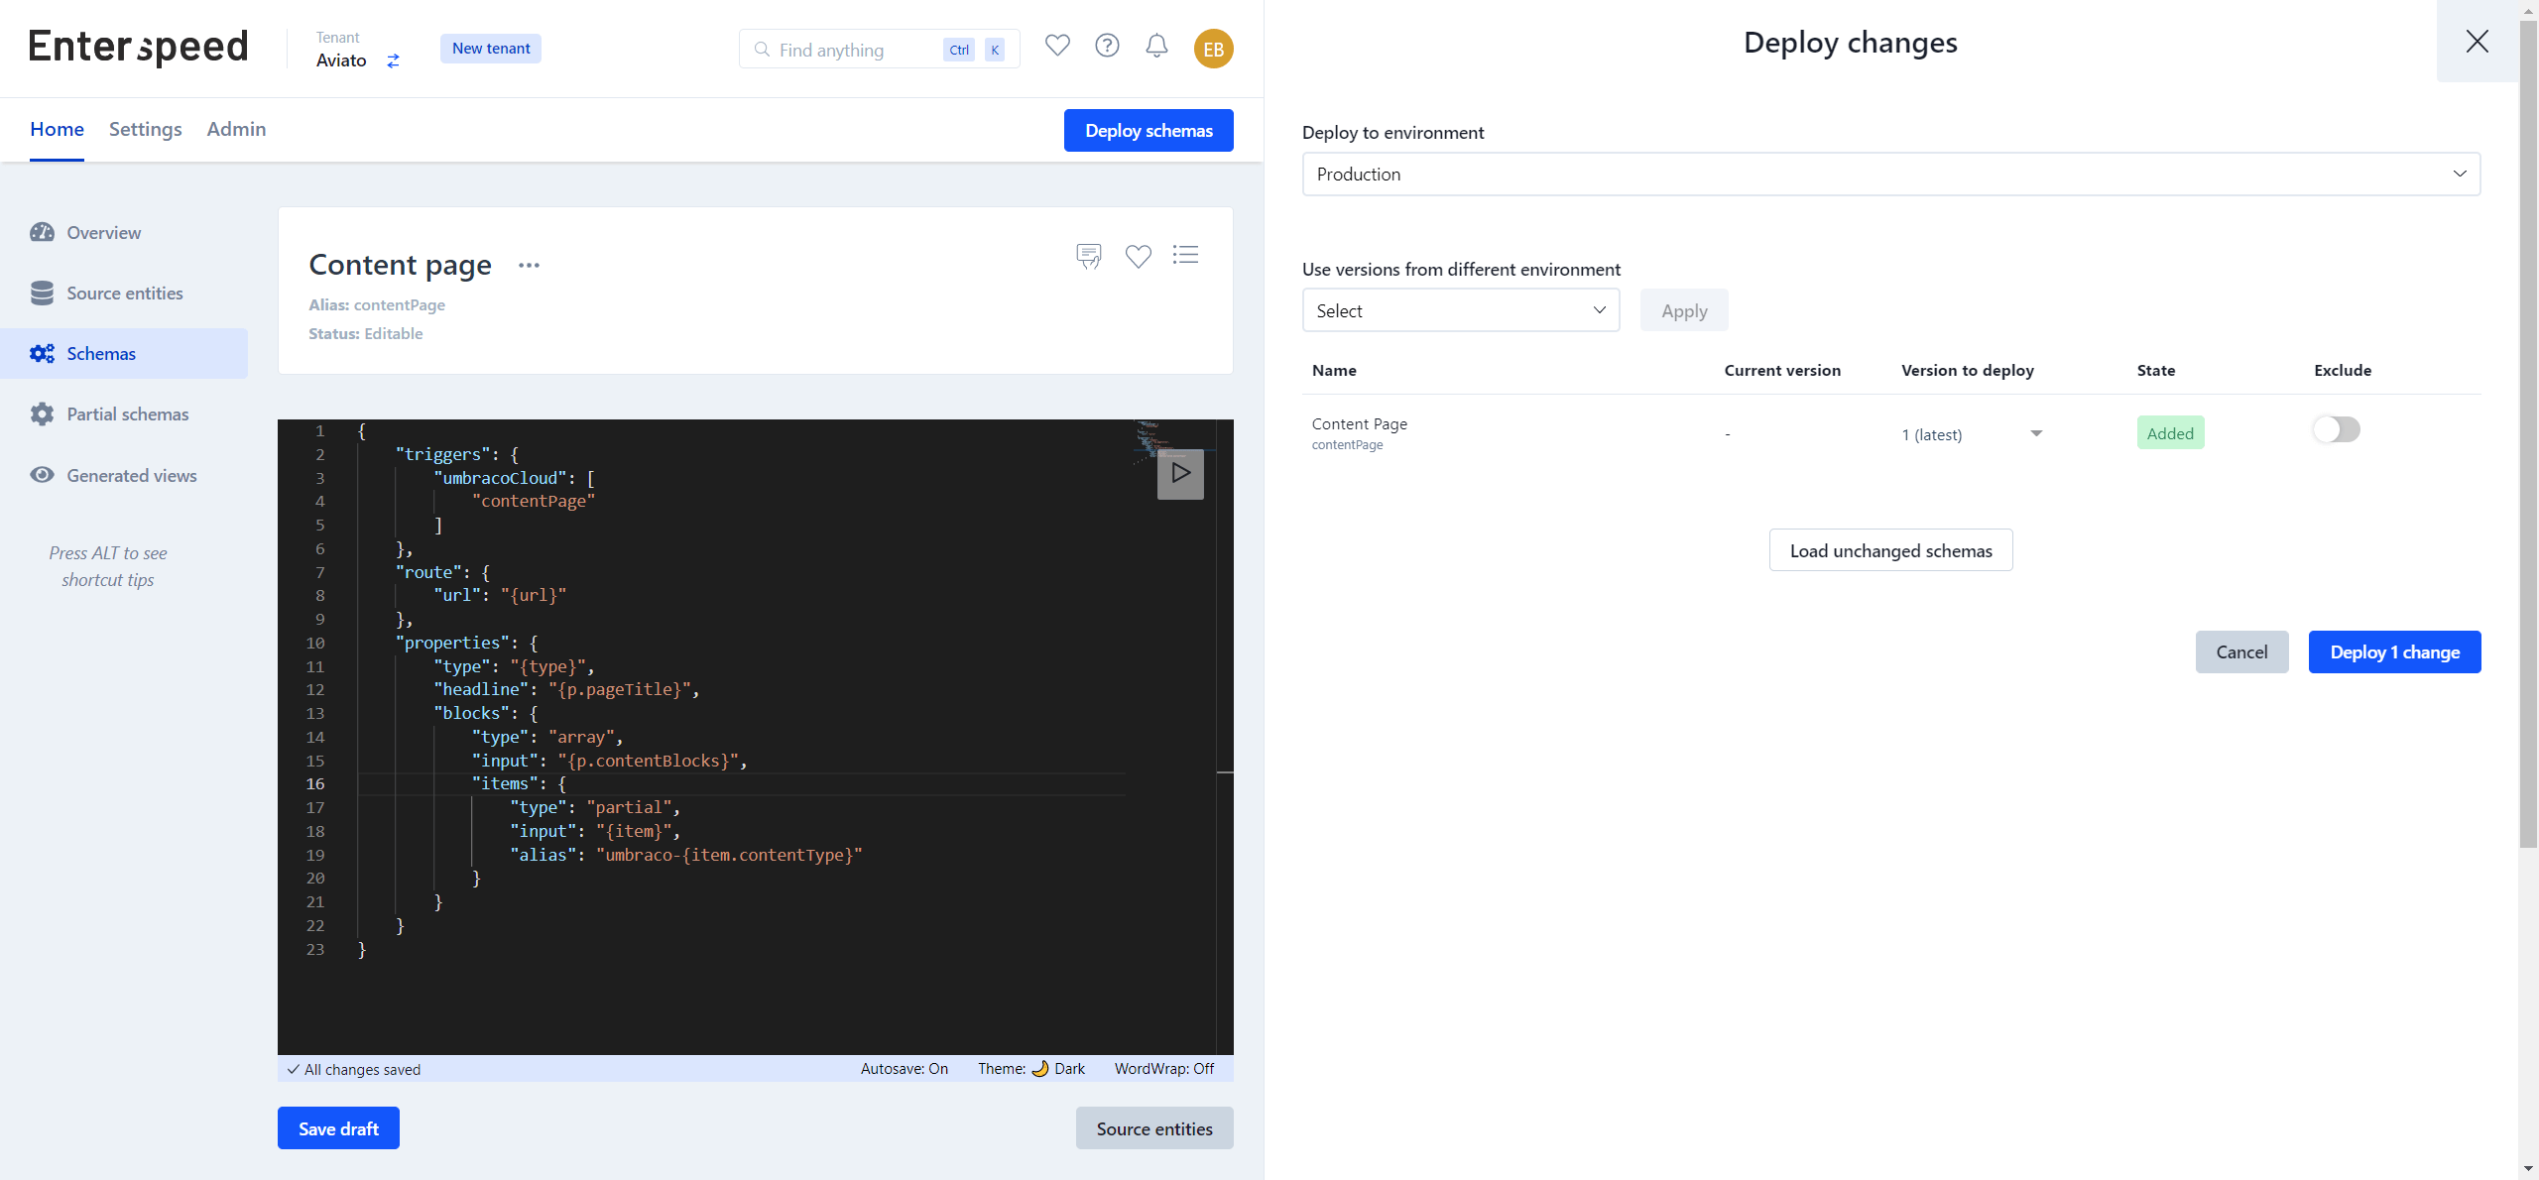The width and height of the screenshot is (2539, 1180).
Task: Favorite the Content page schema
Action: (x=1138, y=256)
